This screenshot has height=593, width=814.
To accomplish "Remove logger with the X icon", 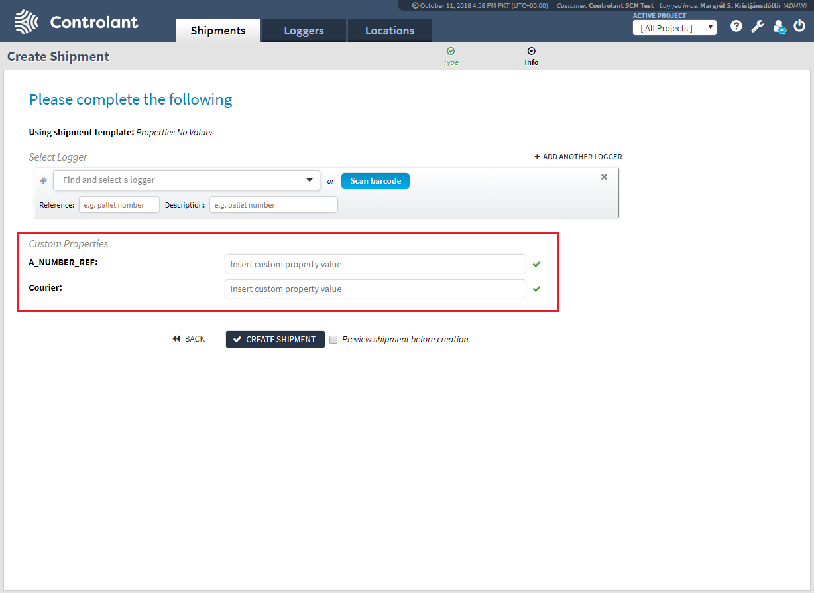I will pos(604,177).
